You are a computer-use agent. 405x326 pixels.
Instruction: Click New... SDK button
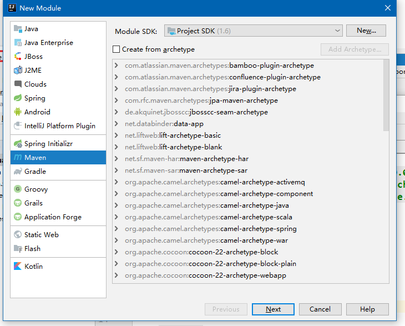(366, 31)
